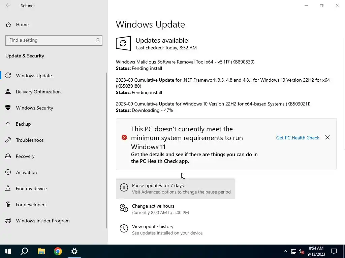The width and height of the screenshot is (345, 258).
Task: Click the clock icon for Change active hours
Action: [124, 208]
